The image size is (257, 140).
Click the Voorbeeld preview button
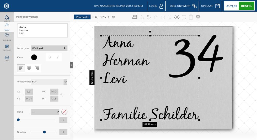[82, 17]
